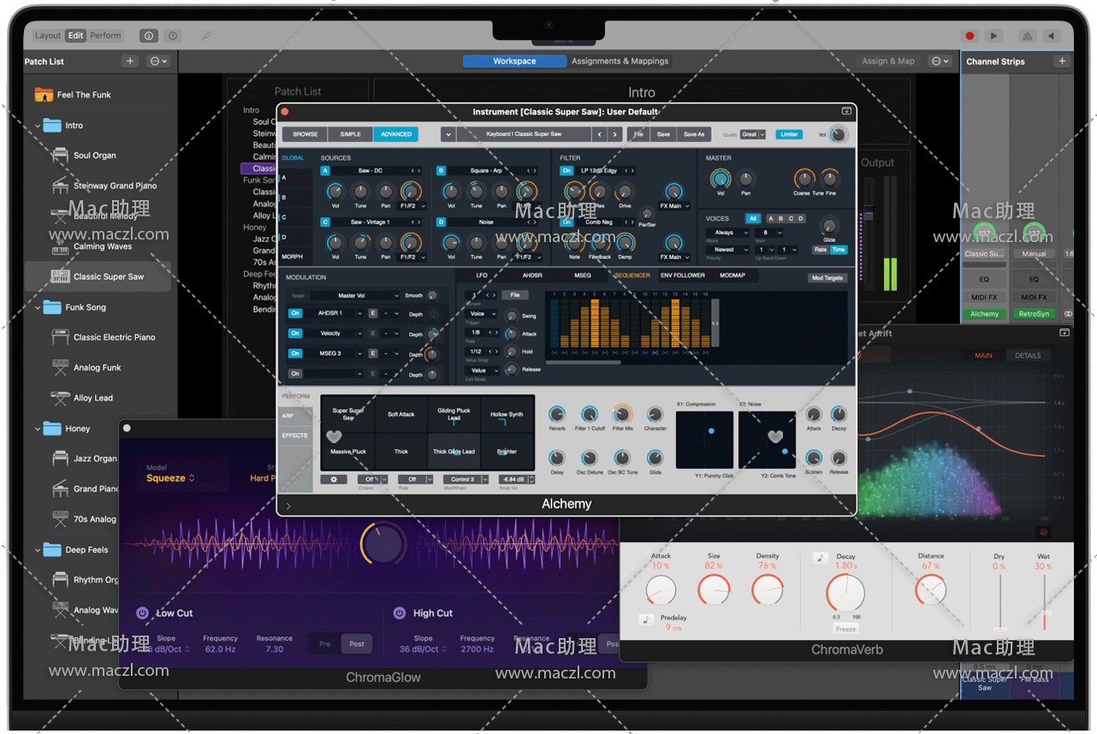Toggle the ChromaGlow High Cut power icon
Image resolution: width=1097 pixels, height=734 pixels.
(x=399, y=613)
